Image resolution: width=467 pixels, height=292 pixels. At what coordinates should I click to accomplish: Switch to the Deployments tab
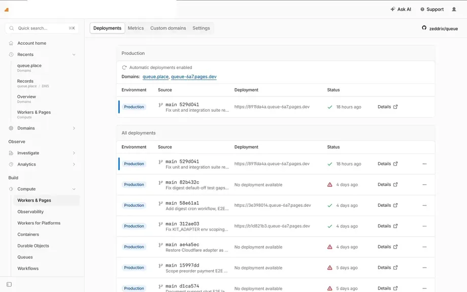point(107,28)
